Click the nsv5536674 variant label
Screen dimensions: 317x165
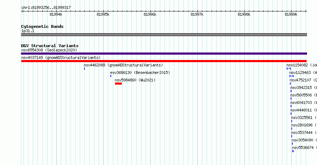point(305,147)
